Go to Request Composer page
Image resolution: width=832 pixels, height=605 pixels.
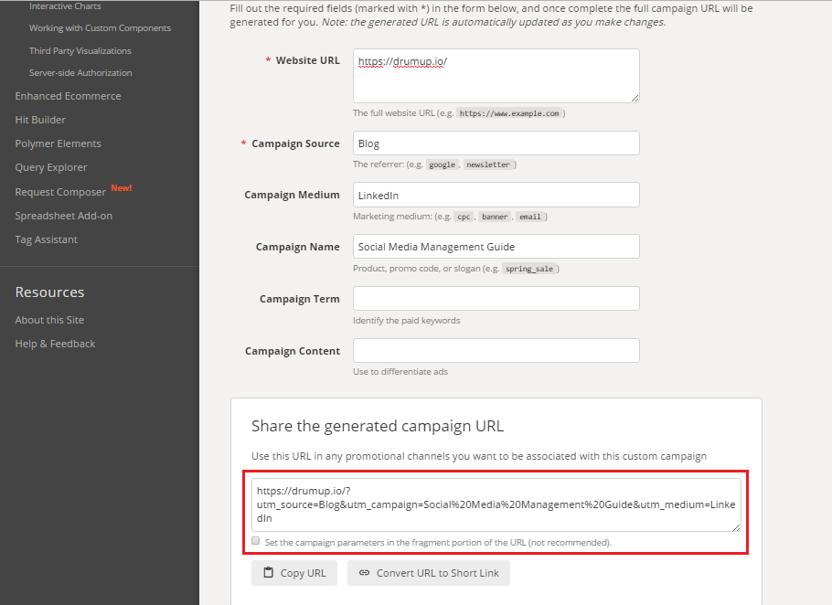point(60,192)
